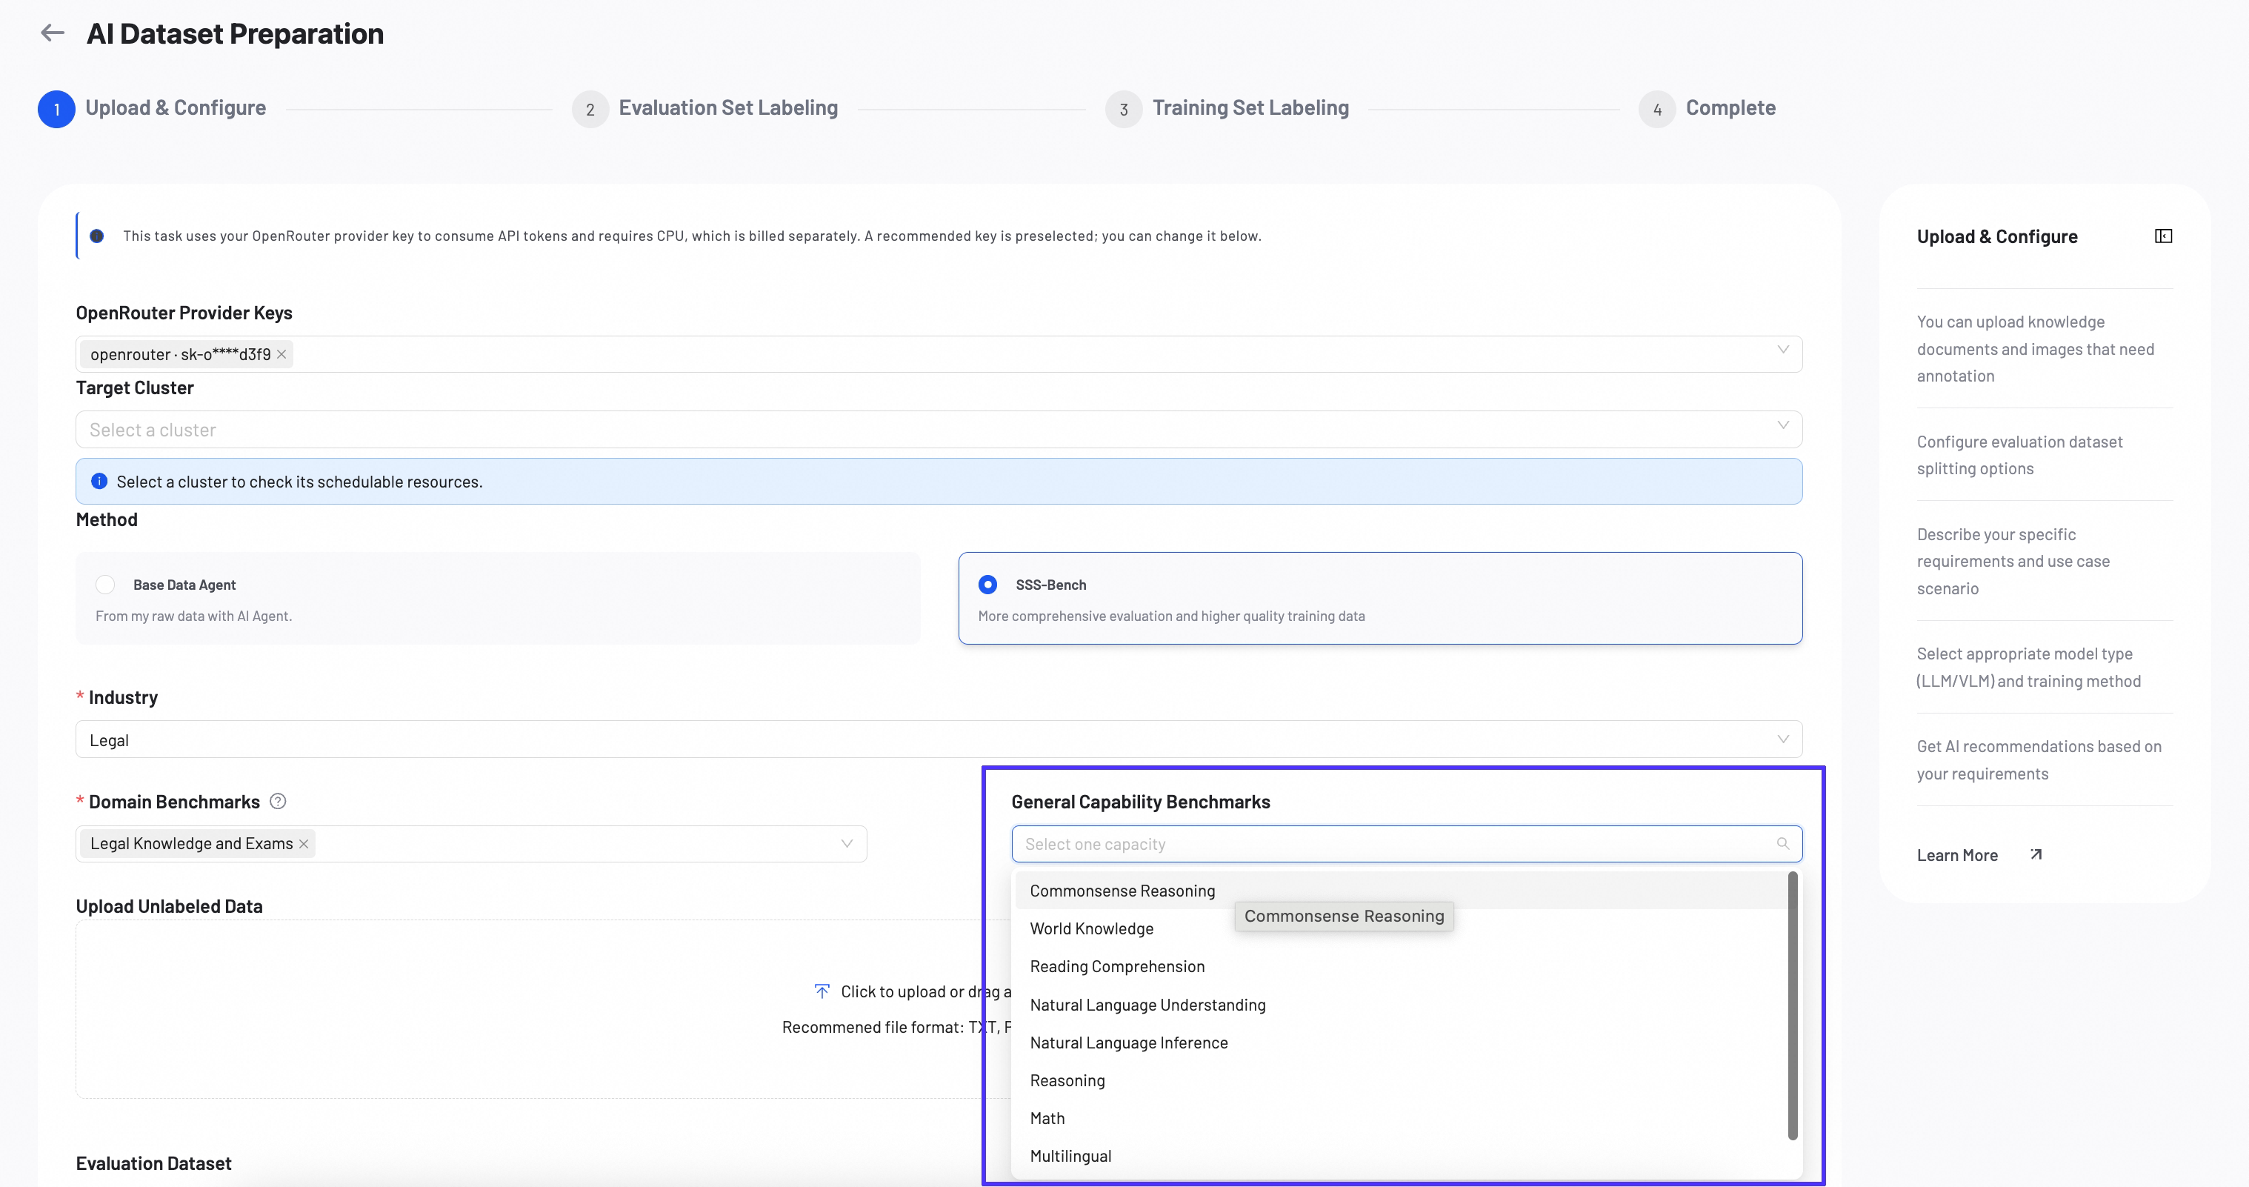Expand the Domain Benchmarks dropdown chevron

[846, 844]
